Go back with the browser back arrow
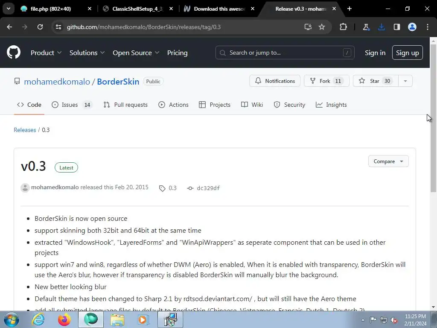Screen dimensions: 437x328 9,27
